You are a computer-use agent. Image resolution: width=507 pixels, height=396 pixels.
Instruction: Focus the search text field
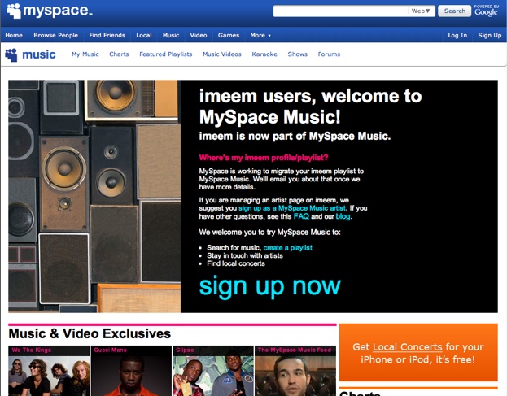coord(340,11)
